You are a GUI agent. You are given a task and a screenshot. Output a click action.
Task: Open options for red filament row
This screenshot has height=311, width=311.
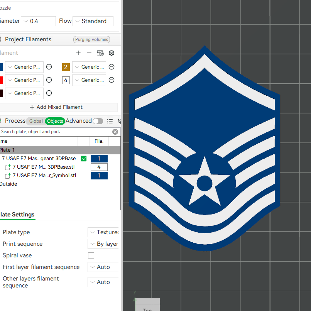(x=49, y=80)
